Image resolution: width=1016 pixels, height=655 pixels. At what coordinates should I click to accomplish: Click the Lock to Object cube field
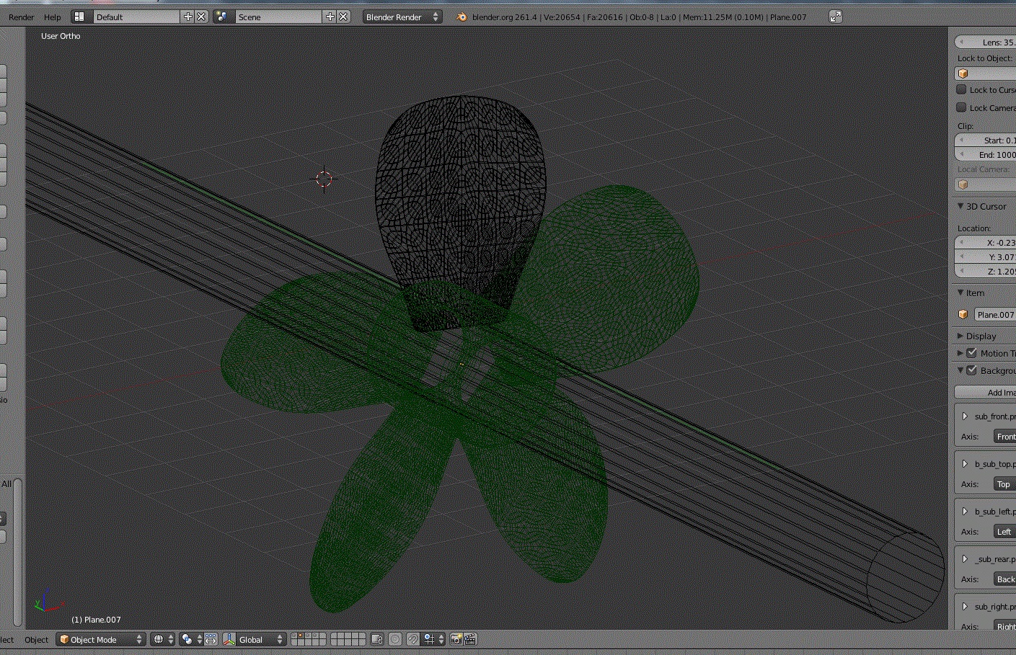[985, 73]
